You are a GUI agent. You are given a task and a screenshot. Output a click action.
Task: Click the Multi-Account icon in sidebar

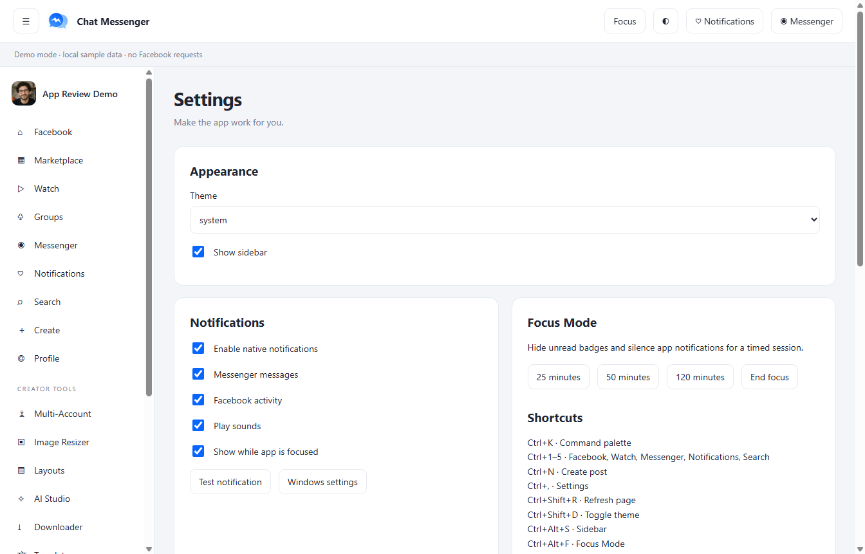pos(21,414)
